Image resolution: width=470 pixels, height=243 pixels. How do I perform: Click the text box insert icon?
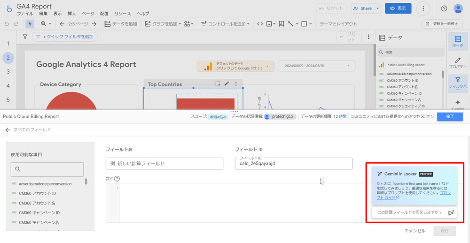[x=281, y=24]
